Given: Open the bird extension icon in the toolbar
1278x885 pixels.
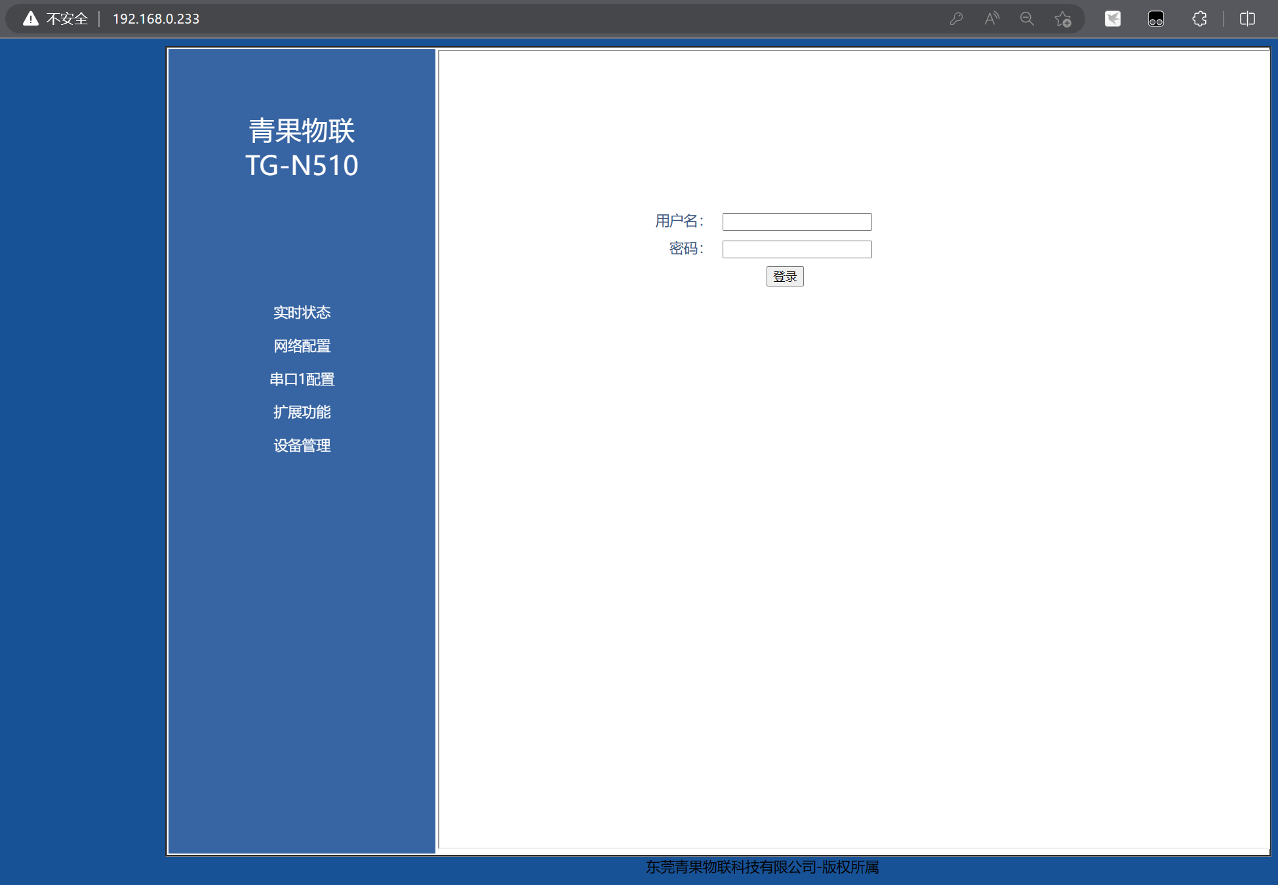Looking at the screenshot, I should point(1113,18).
